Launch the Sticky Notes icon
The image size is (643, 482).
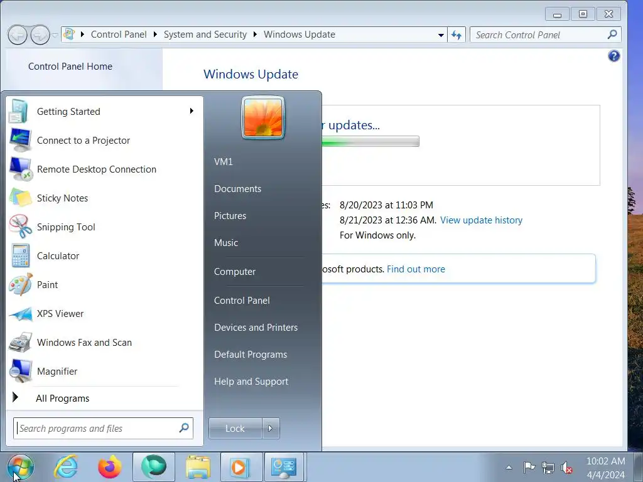[x=20, y=198]
